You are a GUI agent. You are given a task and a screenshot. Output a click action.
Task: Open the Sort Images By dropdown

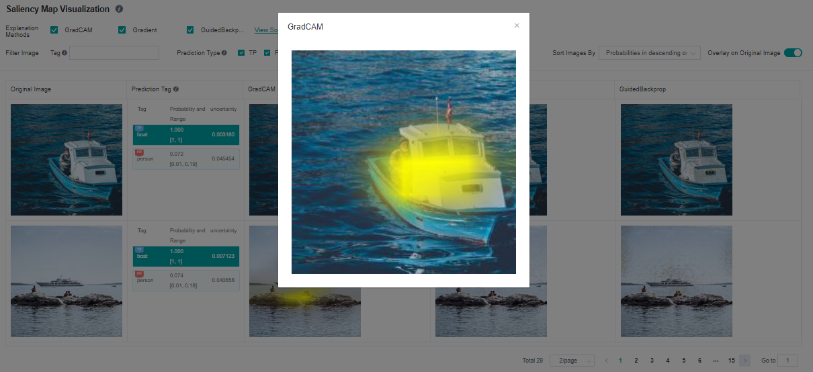click(x=650, y=52)
